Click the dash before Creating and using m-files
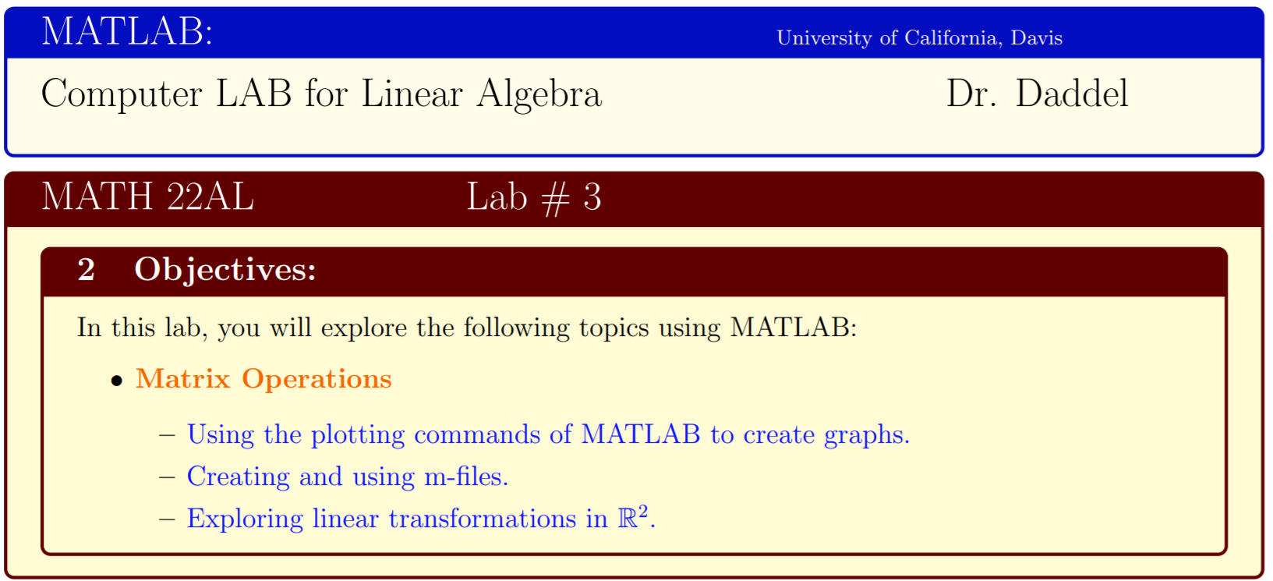 167,476
